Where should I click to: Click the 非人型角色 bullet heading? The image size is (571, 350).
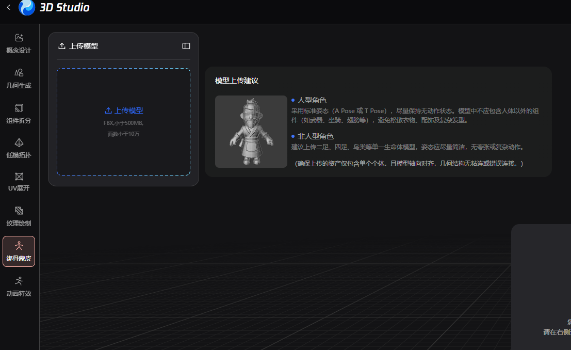pos(315,136)
